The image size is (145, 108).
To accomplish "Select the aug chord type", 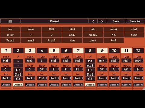I will pos(114,40).
